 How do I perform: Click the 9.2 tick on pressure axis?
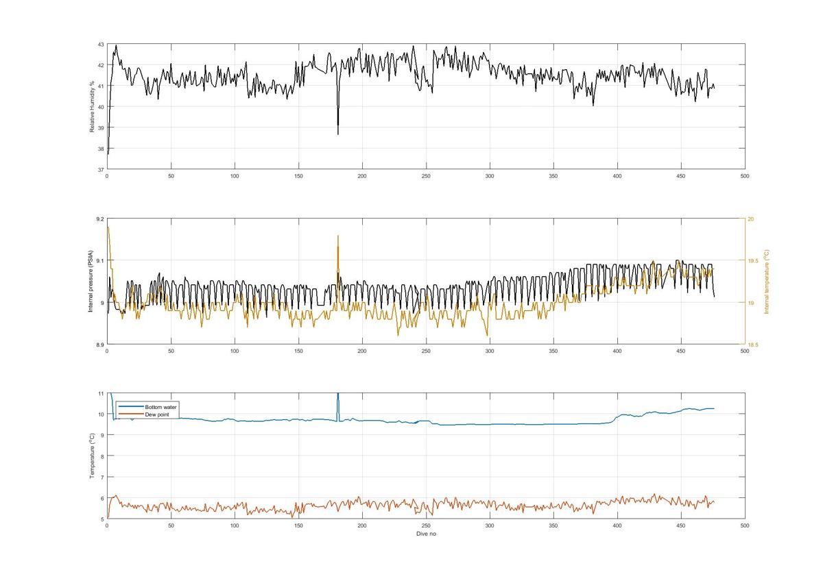click(x=100, y=219)
